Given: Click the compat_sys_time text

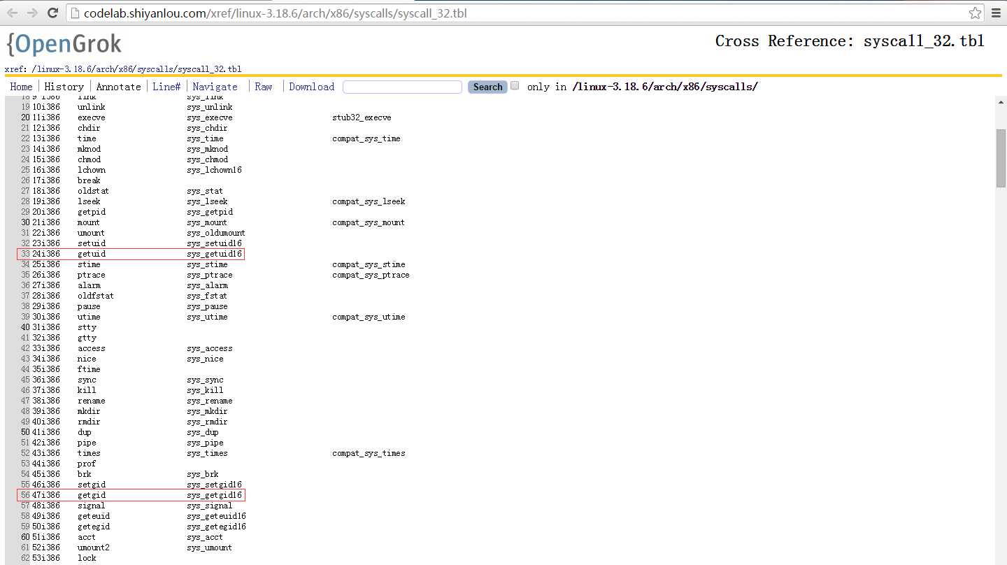Looking at the screenshot, I should (x=366, y=138).
